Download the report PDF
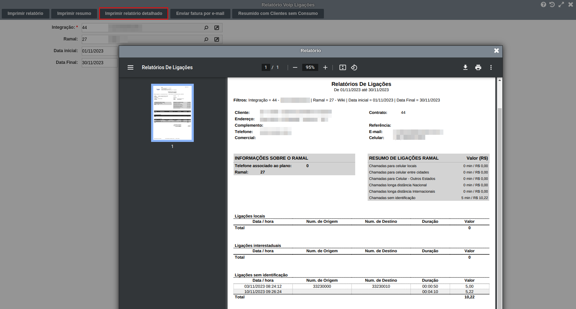 (465, 67)
